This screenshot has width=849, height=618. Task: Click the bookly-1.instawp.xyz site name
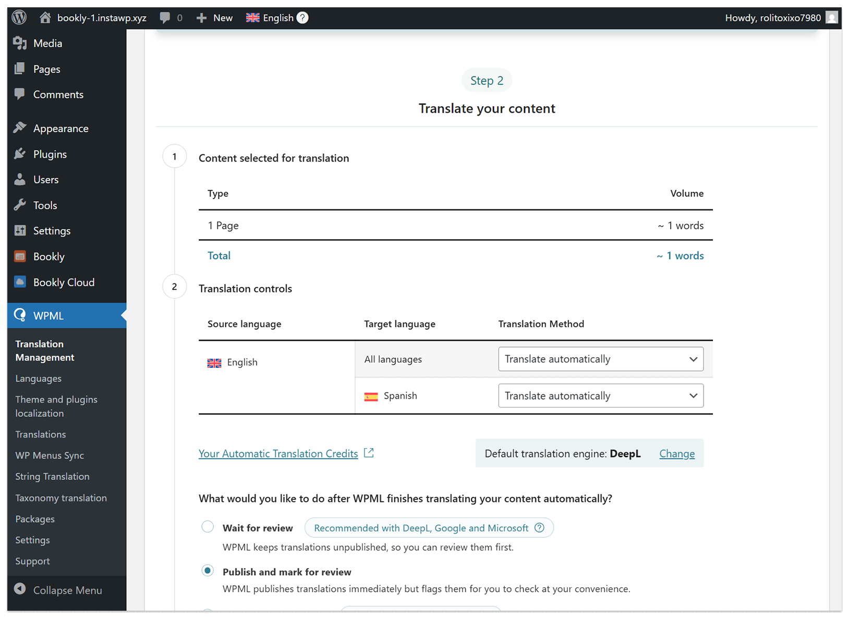pos(102,18)
